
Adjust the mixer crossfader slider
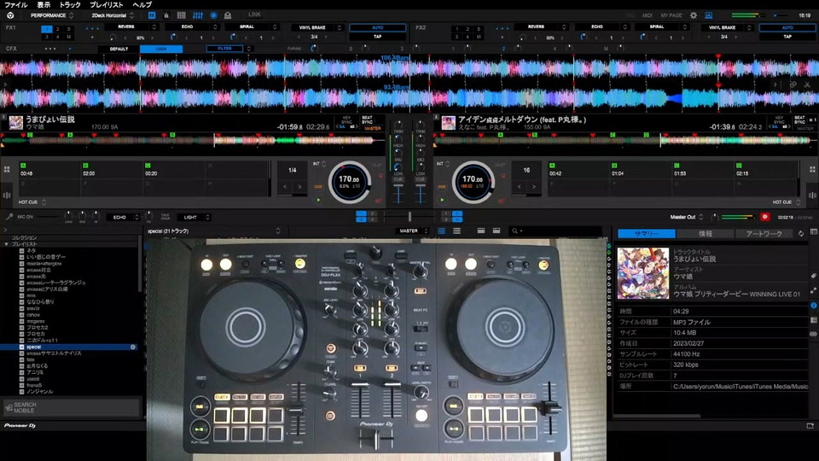tap(409, 216)
